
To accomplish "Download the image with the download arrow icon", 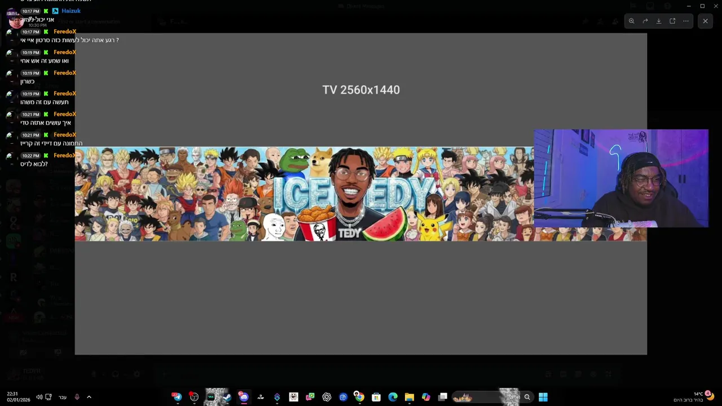I will pos(659,21).
